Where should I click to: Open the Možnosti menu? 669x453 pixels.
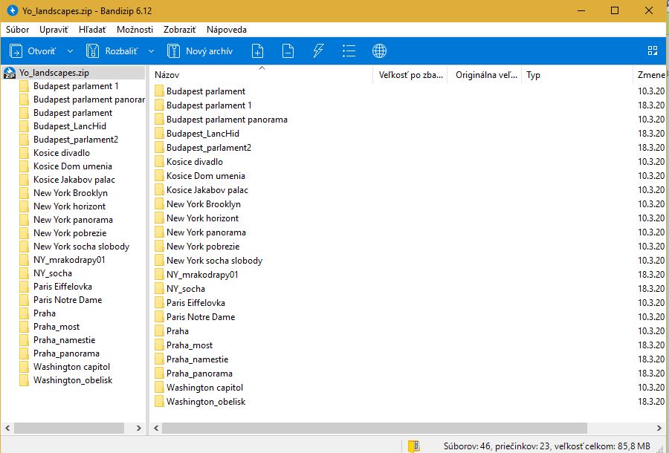tap(135, 30)
